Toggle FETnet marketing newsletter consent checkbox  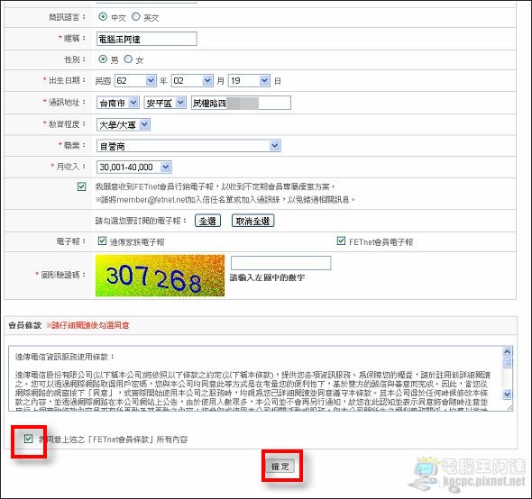pos(81,186)
